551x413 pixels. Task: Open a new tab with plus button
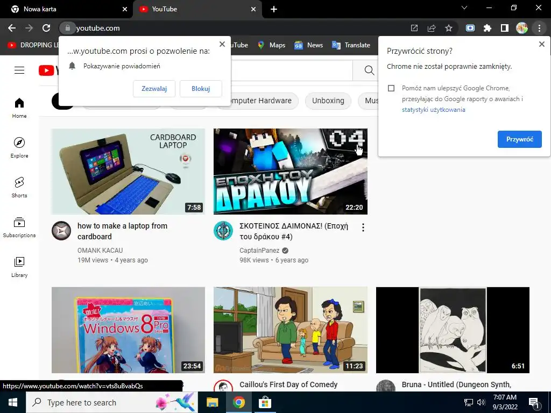coord(274,10)
